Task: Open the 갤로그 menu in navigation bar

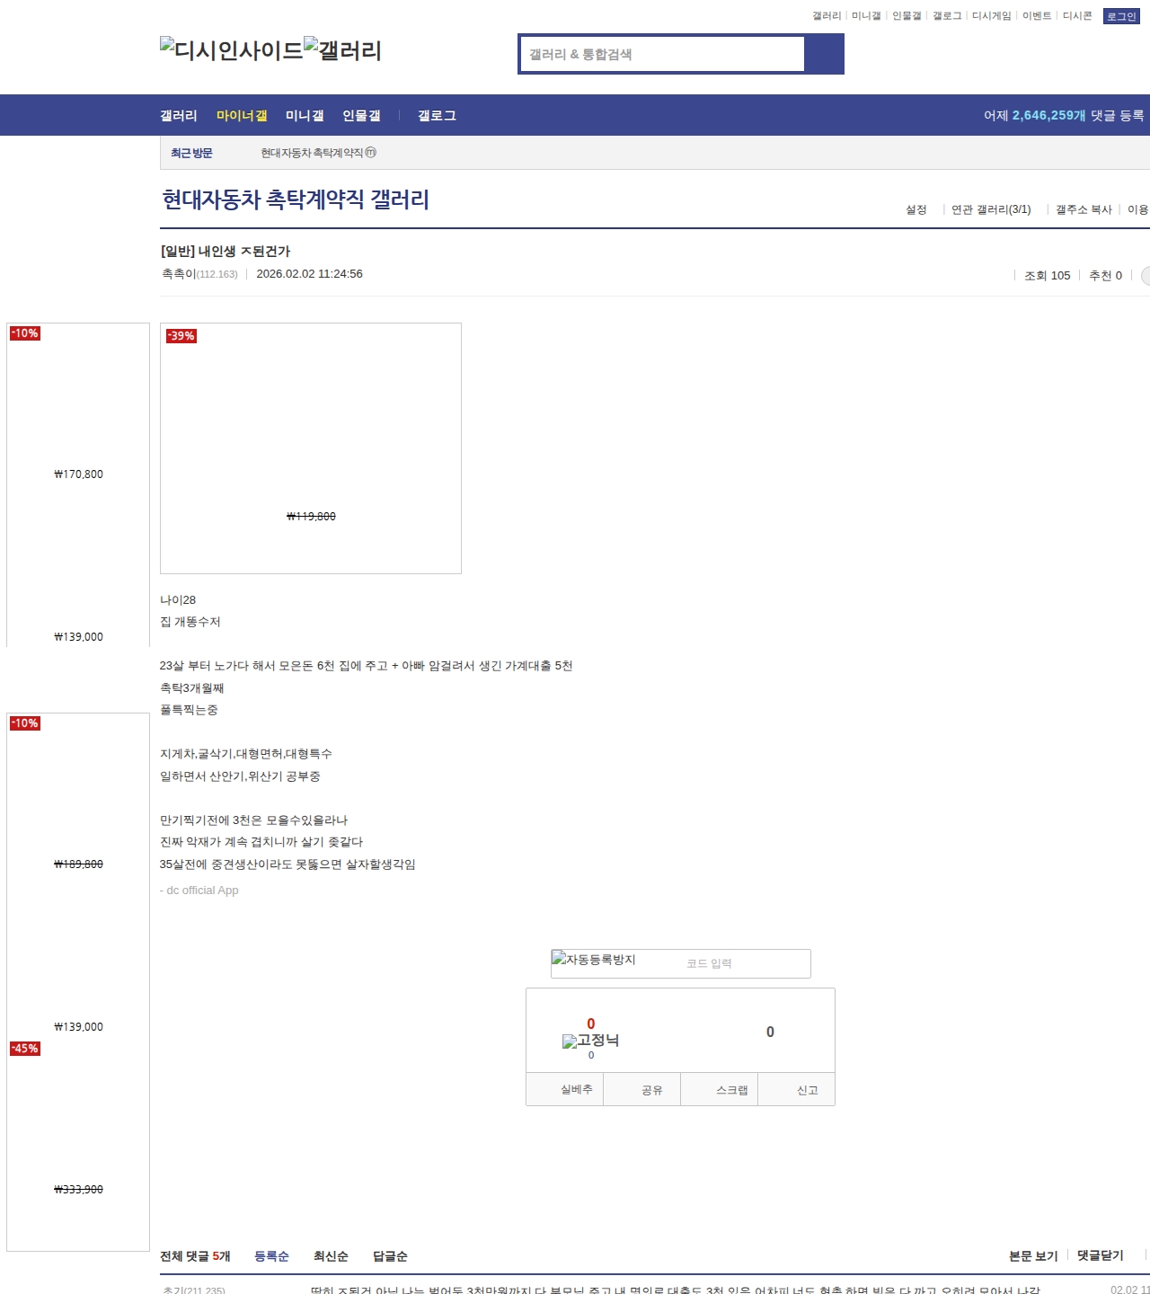Action: (x=437, y=116)
